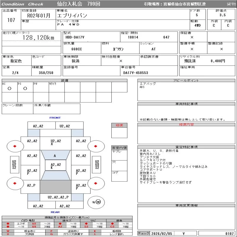This screenshot has height=237, width=237.
Task: Click the chassis number DA17V-450553 field
Action: 136,73
